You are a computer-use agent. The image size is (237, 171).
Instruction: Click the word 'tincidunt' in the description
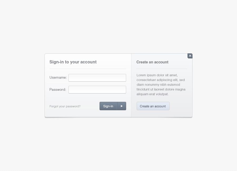143,89
